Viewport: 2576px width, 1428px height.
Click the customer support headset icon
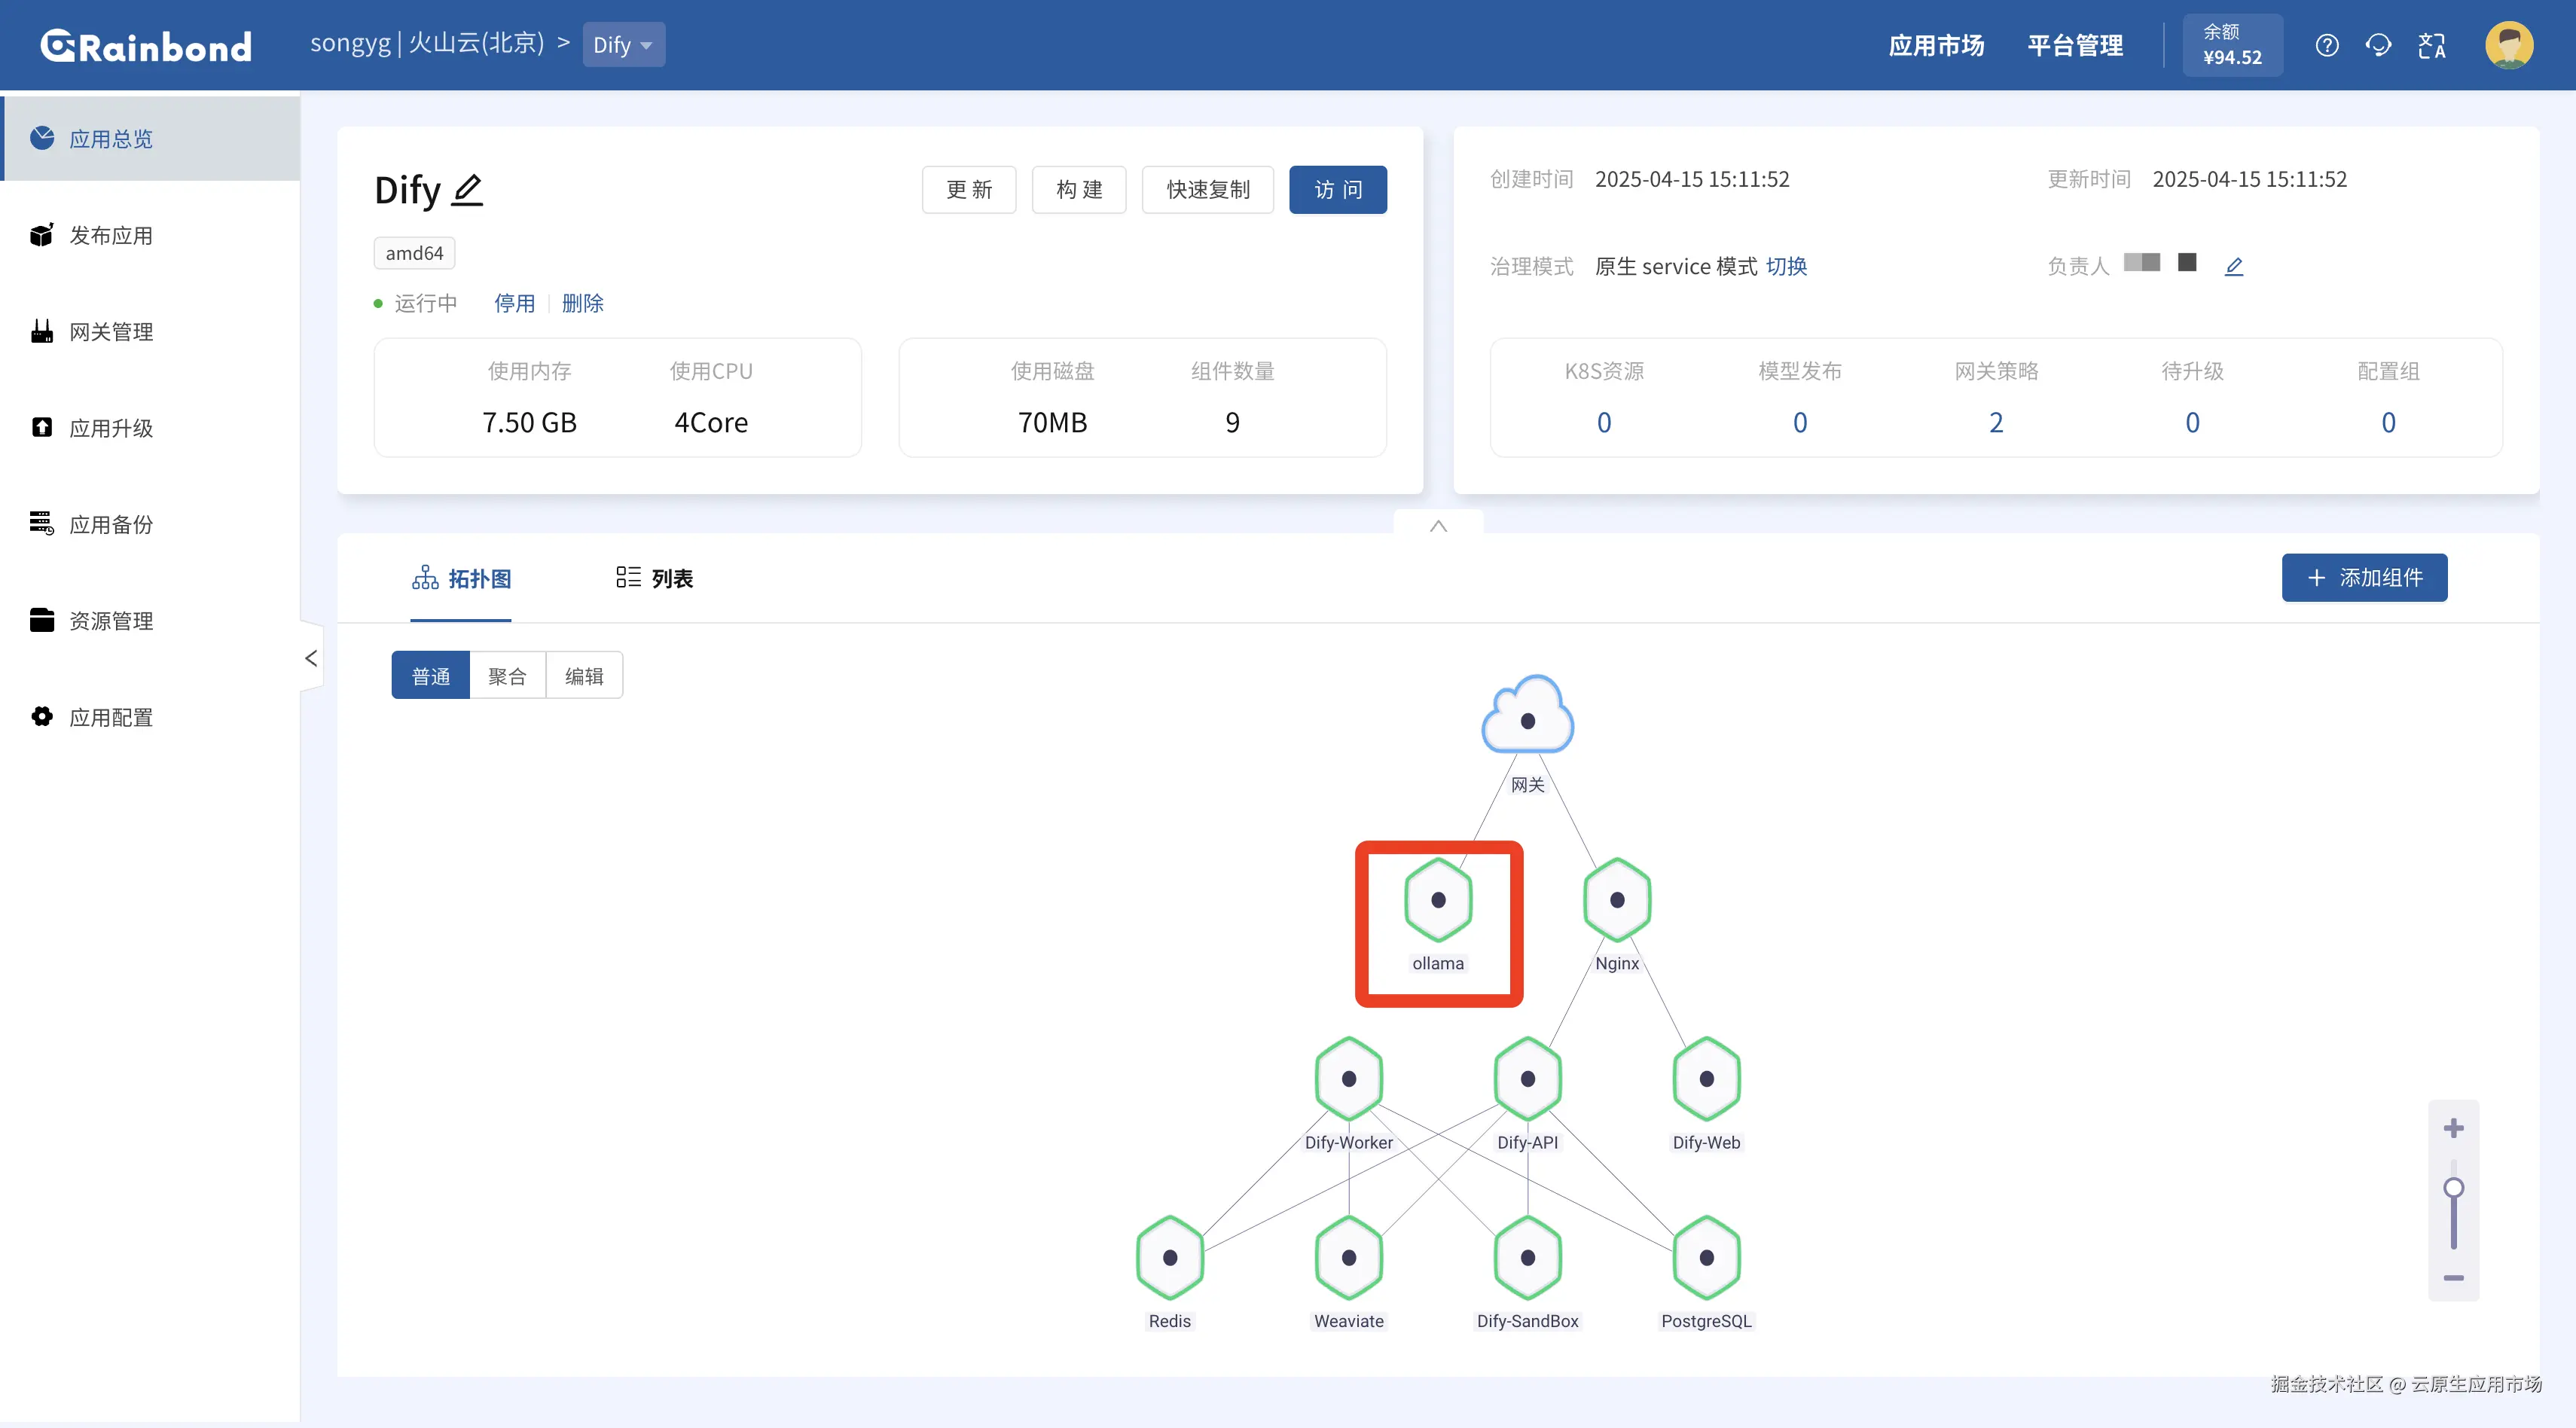pos(2378,46)
